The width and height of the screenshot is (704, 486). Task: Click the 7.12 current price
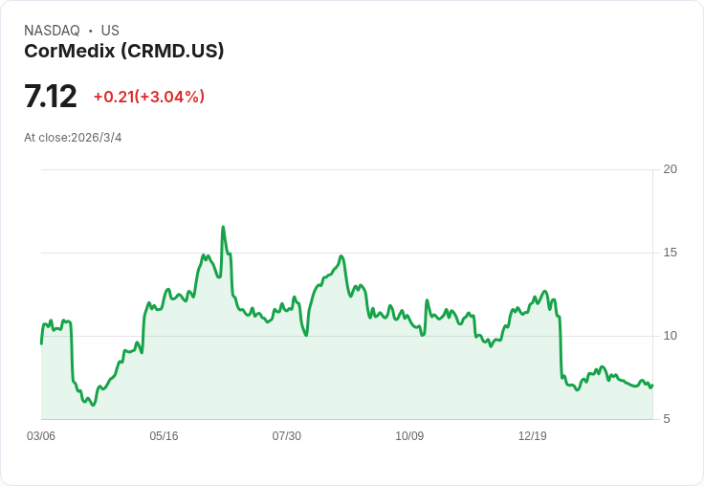(50, 97)
